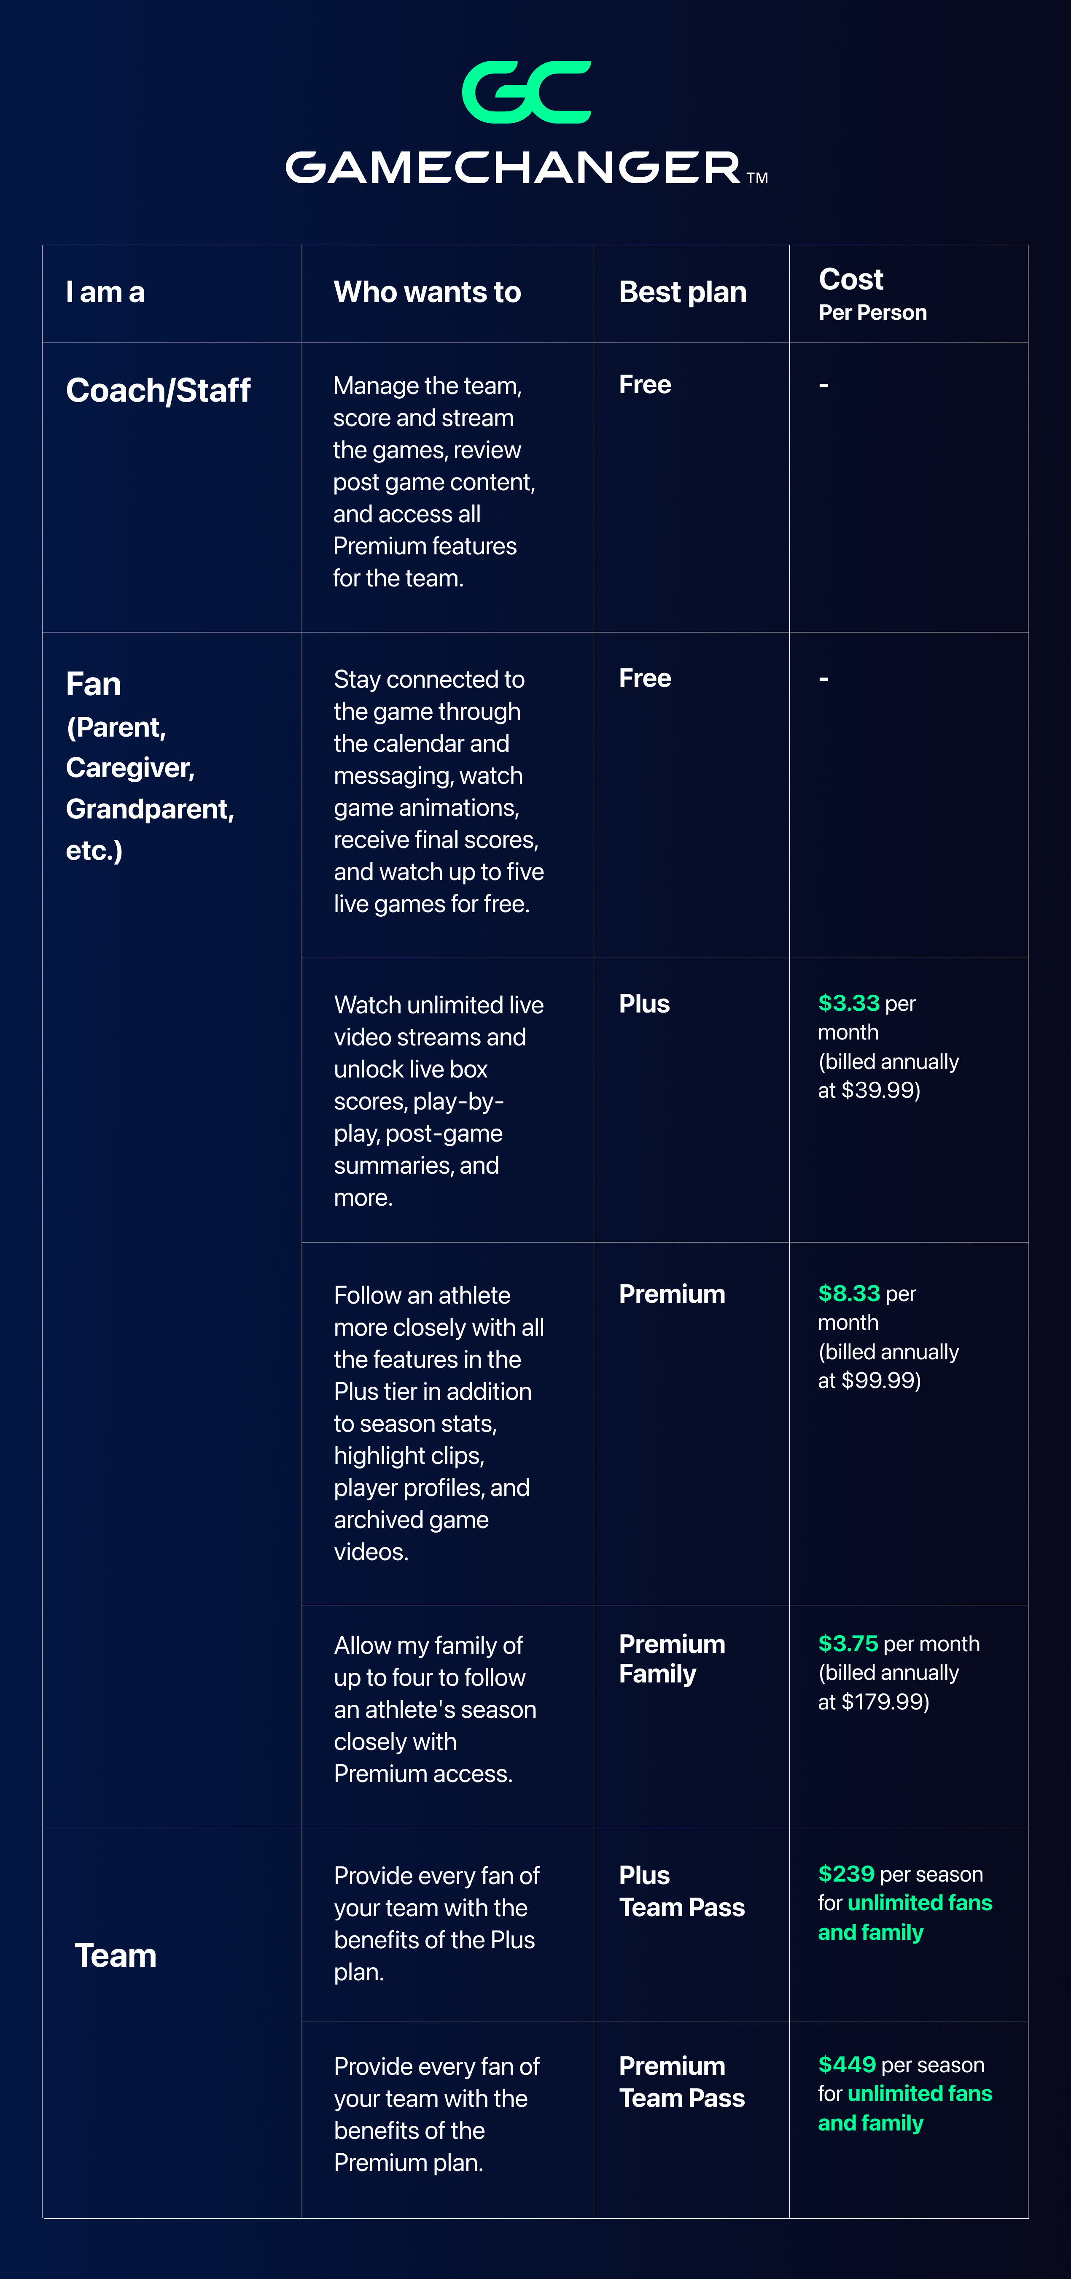Click the $449 per season price
The width and height of the screenshot is (1071, 2279).
tap(900, 2065)
